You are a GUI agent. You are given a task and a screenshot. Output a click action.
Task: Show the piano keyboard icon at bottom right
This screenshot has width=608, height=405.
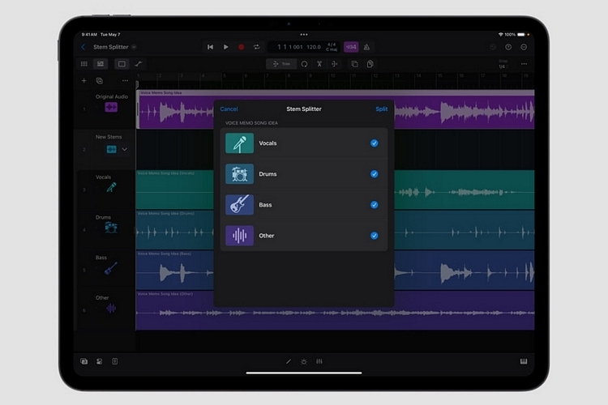point(523,361)
